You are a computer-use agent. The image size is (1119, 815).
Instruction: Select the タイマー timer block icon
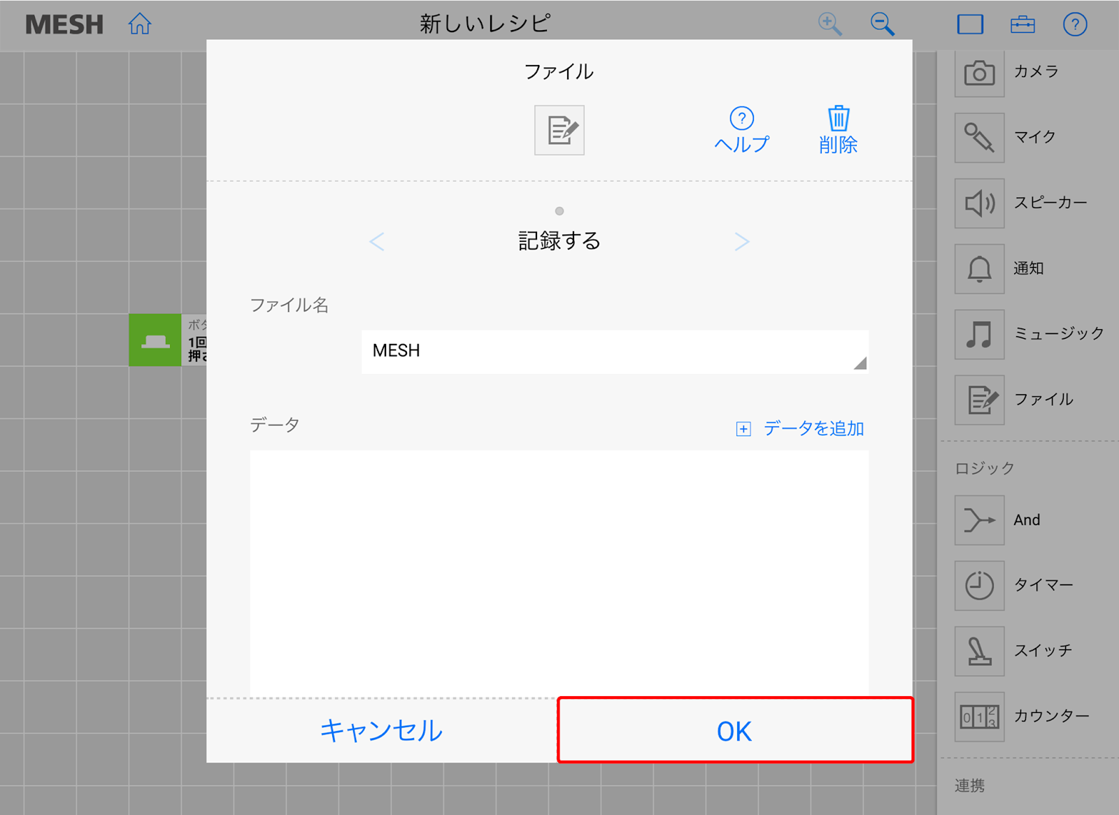pyautogui.click(x=979, y=586)
